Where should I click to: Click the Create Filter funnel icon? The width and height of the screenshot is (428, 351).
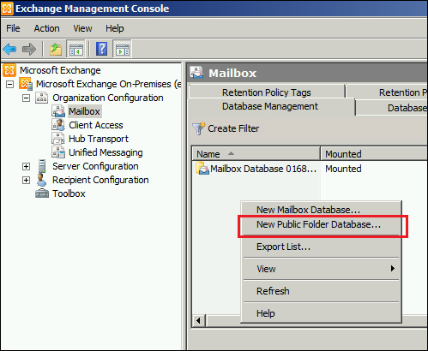coord(199,128)
